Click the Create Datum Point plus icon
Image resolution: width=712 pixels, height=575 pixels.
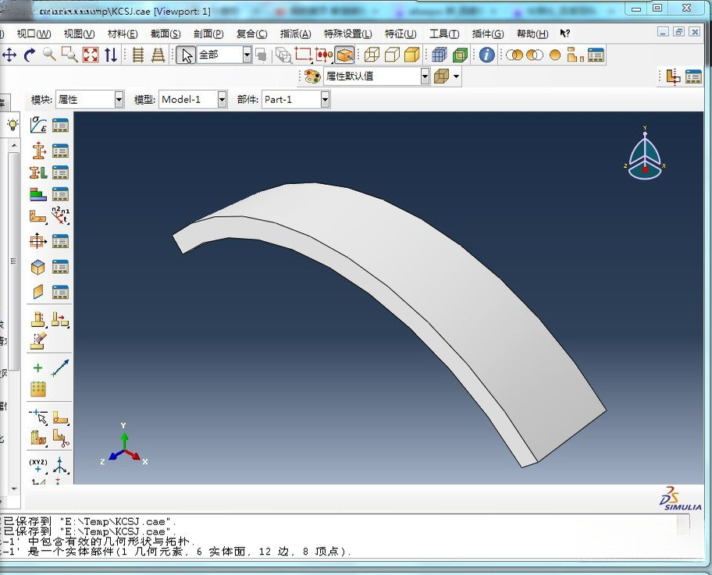point(38,367)
